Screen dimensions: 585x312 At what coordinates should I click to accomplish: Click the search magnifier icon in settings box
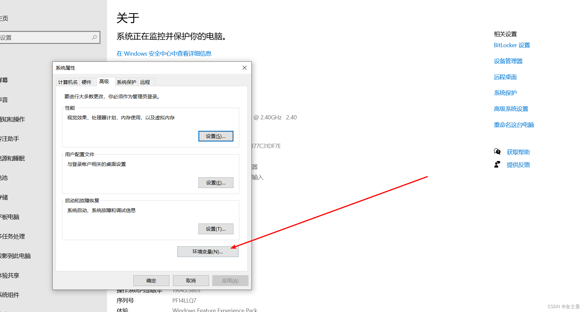click(94, 37)
